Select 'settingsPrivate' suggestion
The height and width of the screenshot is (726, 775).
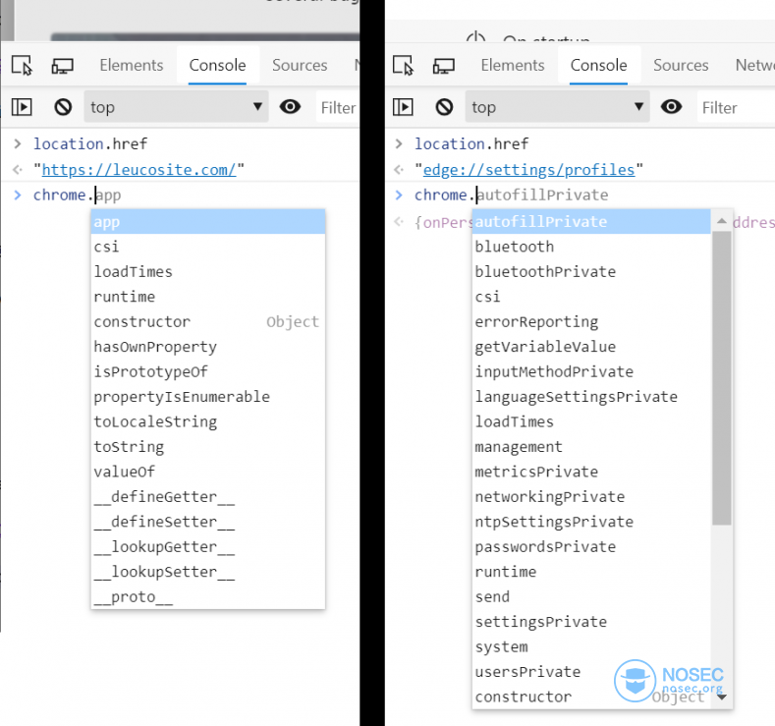coord(591,622)
